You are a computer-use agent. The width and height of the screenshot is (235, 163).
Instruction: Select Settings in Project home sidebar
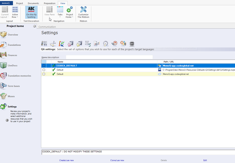(x=9, y=107)
